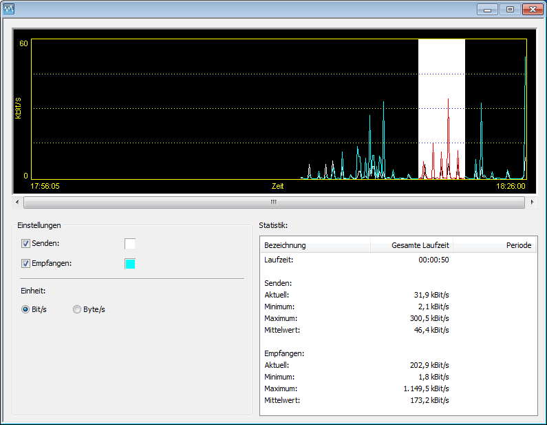The height and width of the screenshot is (425, 547).
Task: Maximize the traffic monitor window
Action: tap(510, 10)
